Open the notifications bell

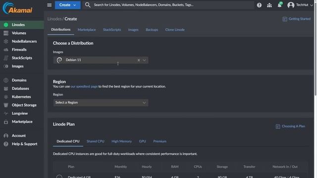[279, 5]
